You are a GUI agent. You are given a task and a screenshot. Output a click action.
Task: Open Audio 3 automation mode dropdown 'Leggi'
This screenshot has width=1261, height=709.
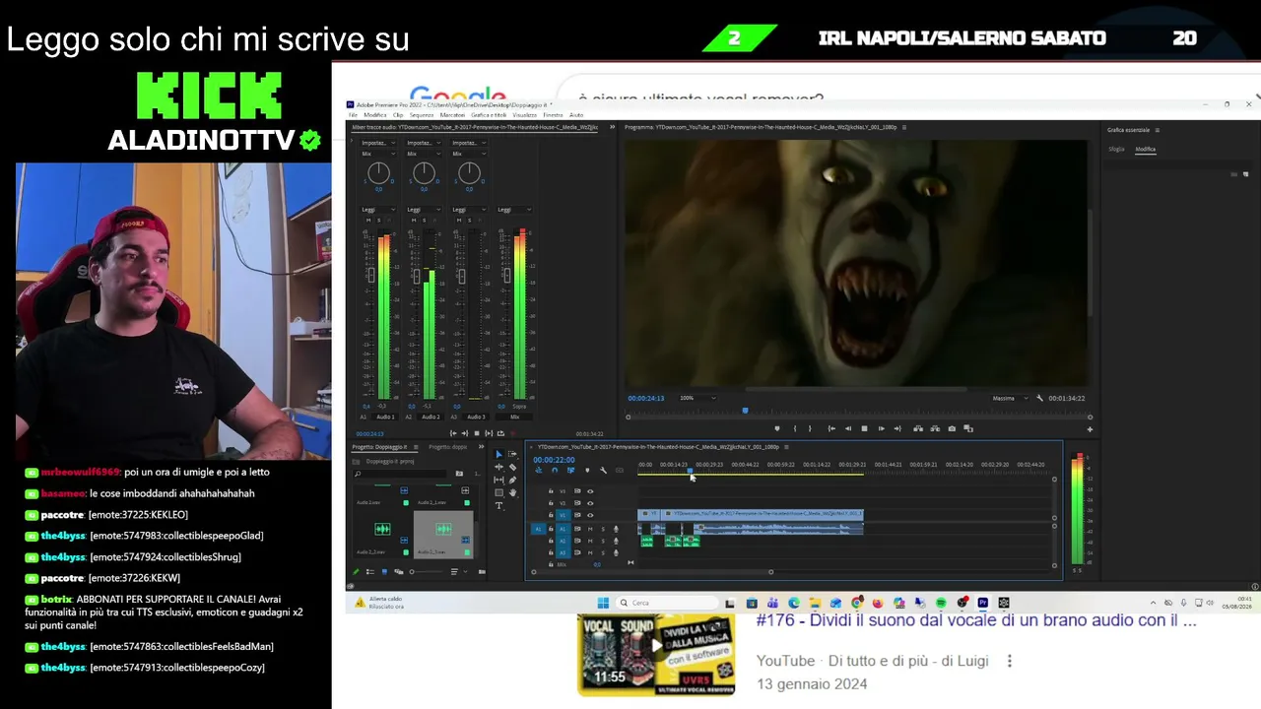469,209
